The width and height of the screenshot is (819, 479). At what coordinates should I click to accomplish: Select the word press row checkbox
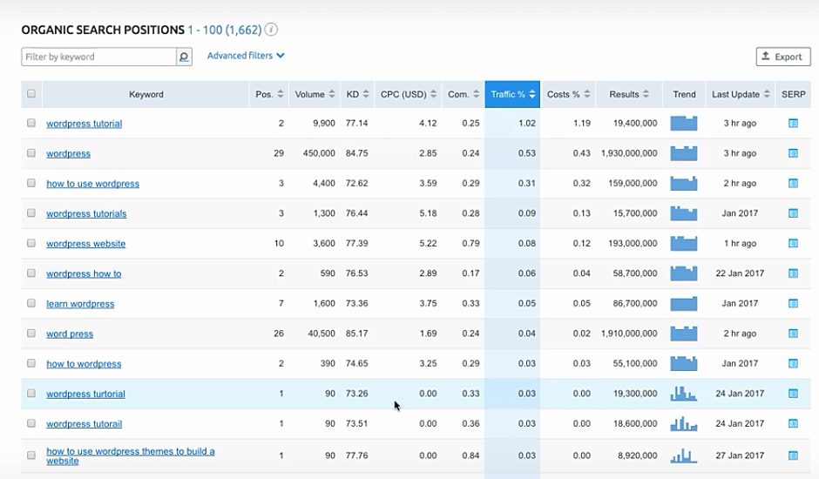31,334
